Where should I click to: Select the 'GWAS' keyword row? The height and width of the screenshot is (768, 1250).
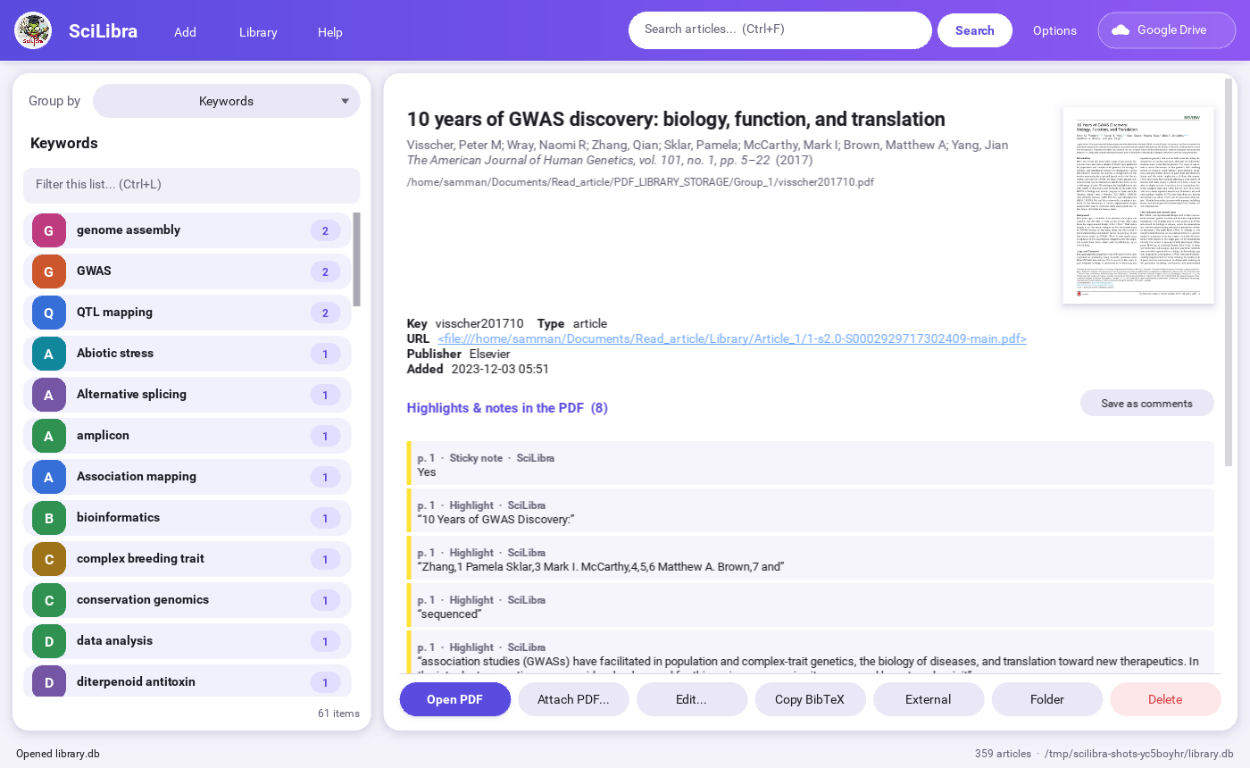pyautogui.click(x=187, y=271)
